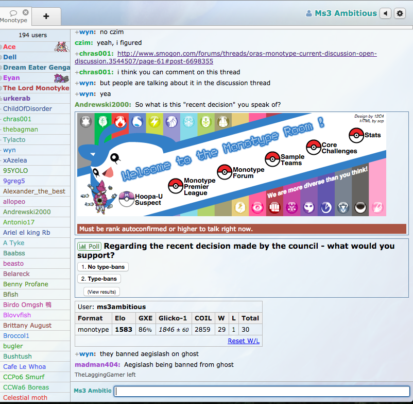Click user Tylacto in the list
413x404 pixels.
click(35, 139)
